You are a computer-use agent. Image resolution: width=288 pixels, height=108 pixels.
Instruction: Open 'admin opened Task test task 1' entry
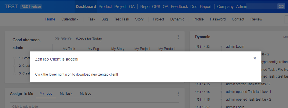tap(248, 92)
